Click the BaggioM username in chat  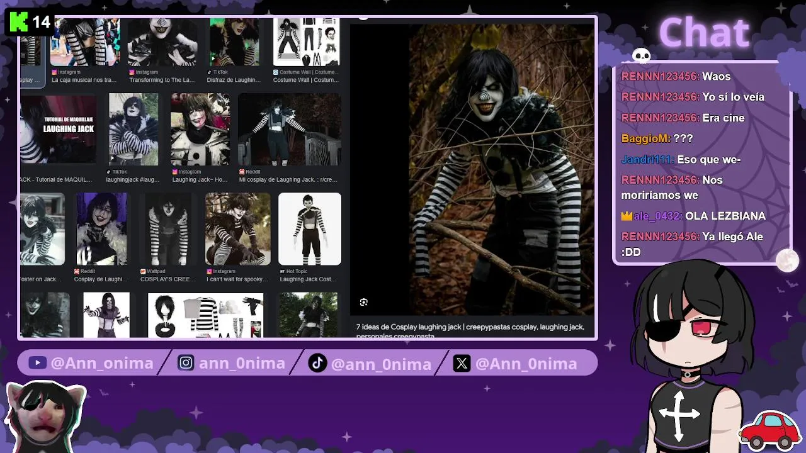click(x=646, y=138)
